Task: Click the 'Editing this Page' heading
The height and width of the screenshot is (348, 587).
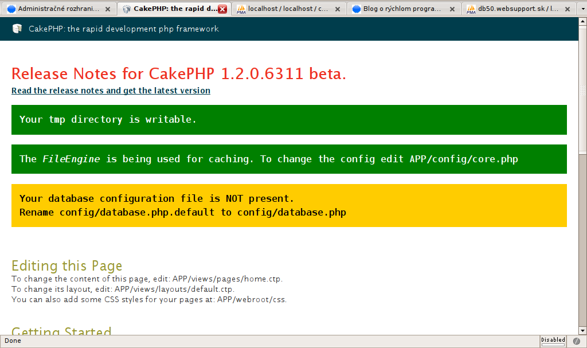Action: click(67, 265)
